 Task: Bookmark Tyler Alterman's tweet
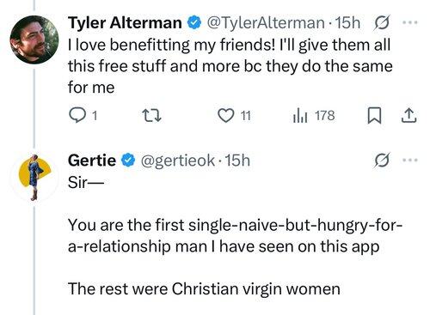pos(374,116)
